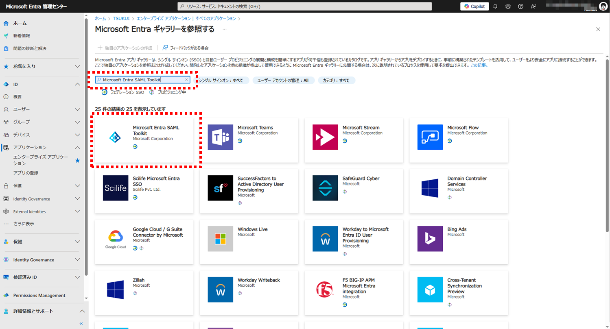
Task: Click the Workday to Microsoft Entra ID icon
Action: (x=325, y=239)
